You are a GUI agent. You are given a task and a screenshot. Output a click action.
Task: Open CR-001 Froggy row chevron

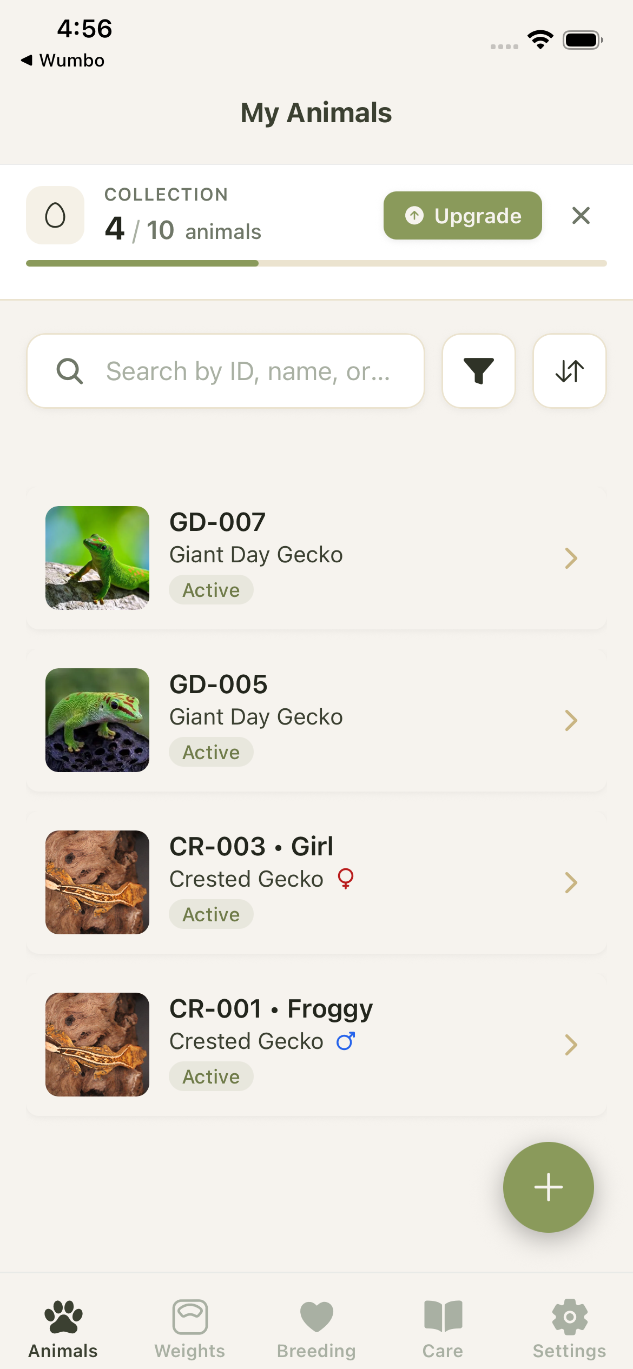(571, 1045)
